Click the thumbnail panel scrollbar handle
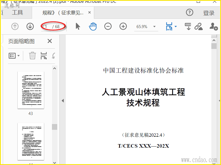Screen dimensions: 221x165 54,127
